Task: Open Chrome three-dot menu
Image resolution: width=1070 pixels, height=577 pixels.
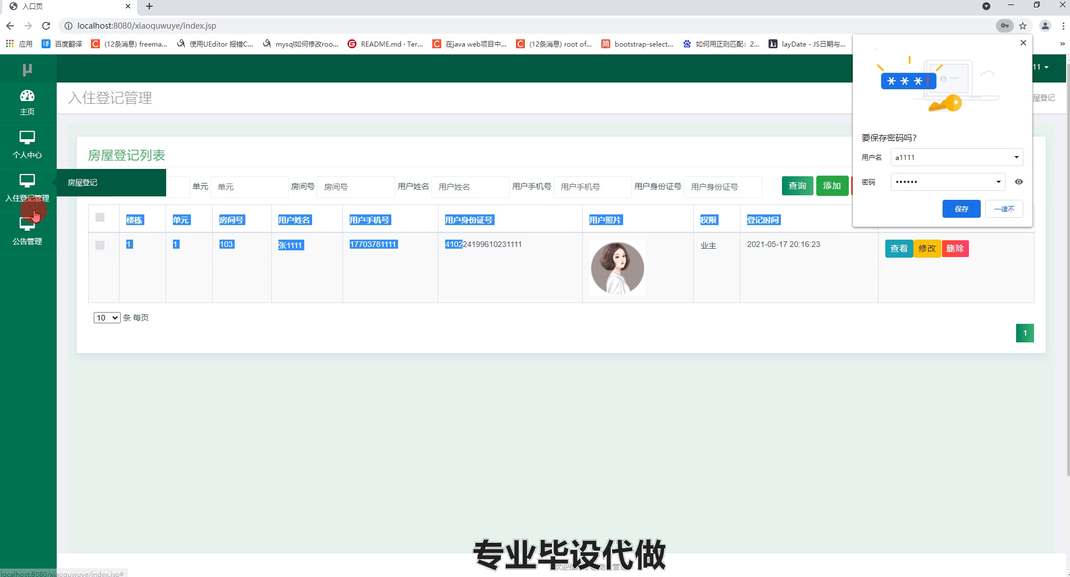Action: (x=1063, y=26)
